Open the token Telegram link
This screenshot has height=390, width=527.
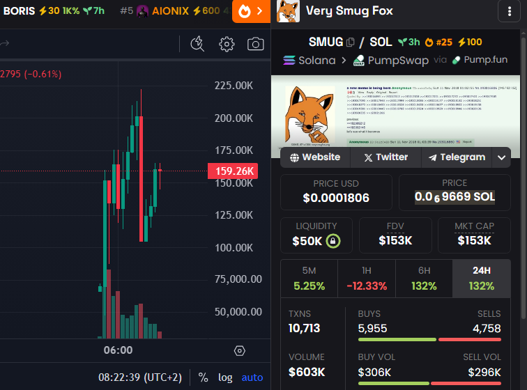[x=457, y=157]
